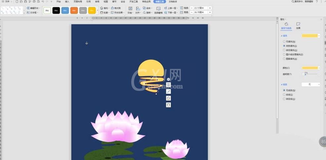326x160 pixels.
Task: Expand the shape styles gallery arrow
Action: 98,10
